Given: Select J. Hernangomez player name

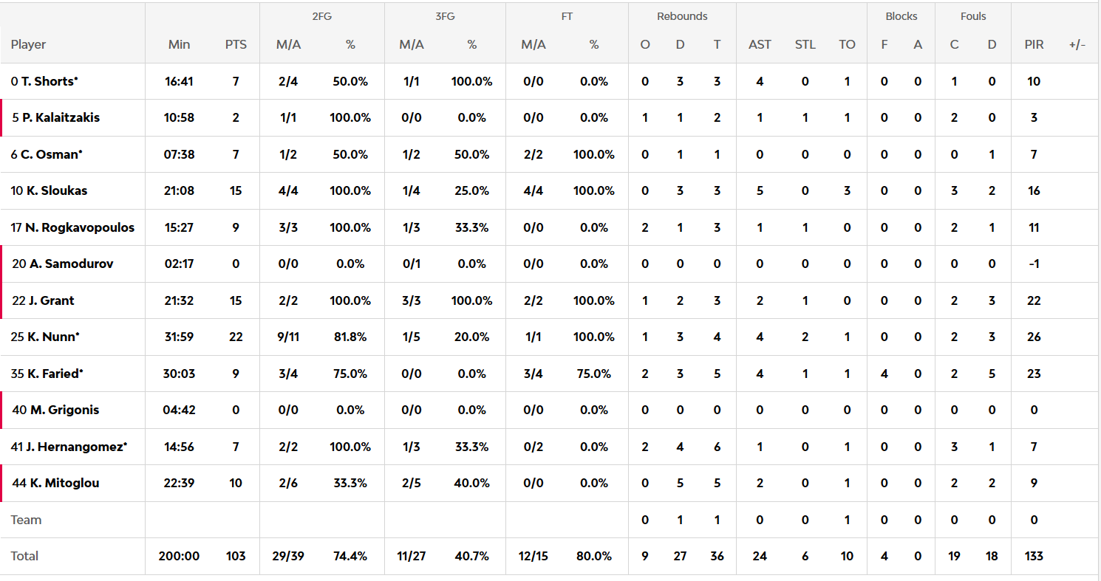Looking at the screenshot, I should click(77, 447).
